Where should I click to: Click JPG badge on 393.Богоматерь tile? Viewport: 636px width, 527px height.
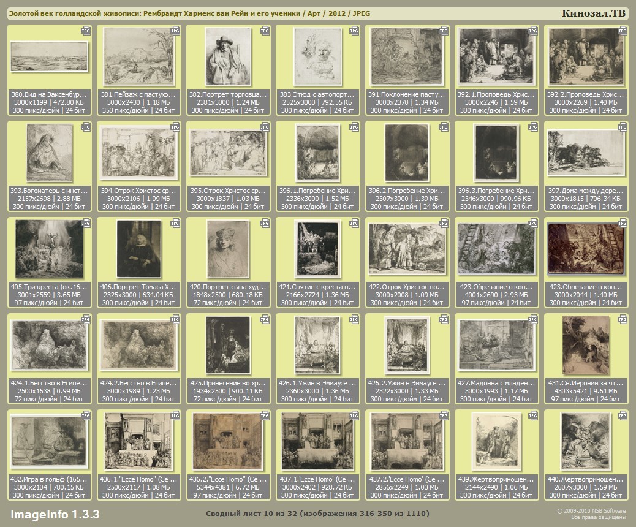click(86, 127)
